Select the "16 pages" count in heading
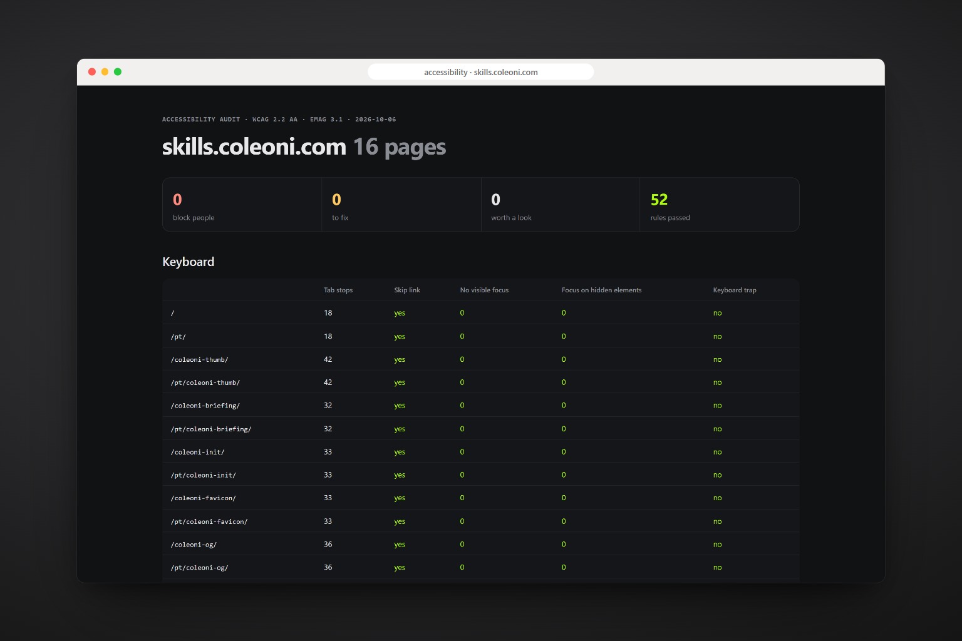962x641 pixels. point(400,147)
